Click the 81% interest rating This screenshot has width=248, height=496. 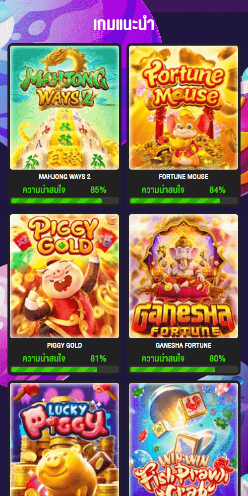click(98, 359)
